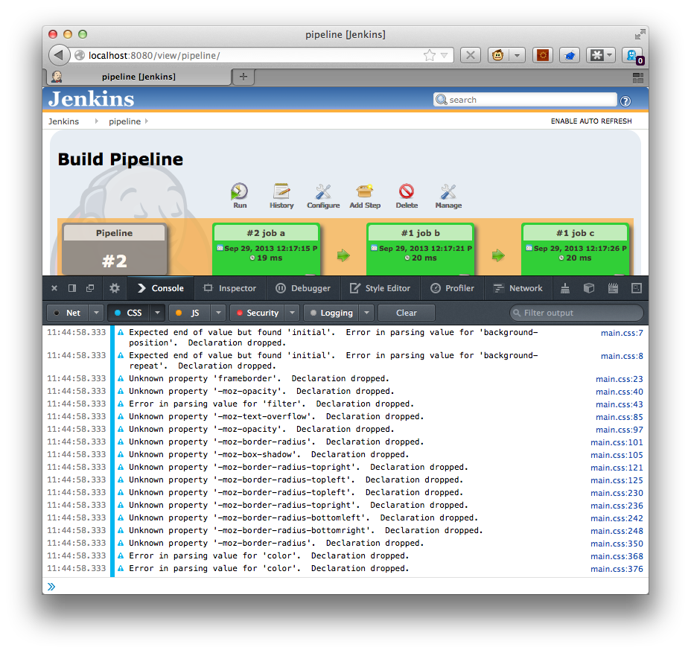
Task: Click the Add Step icon
Action: point(364,191)
